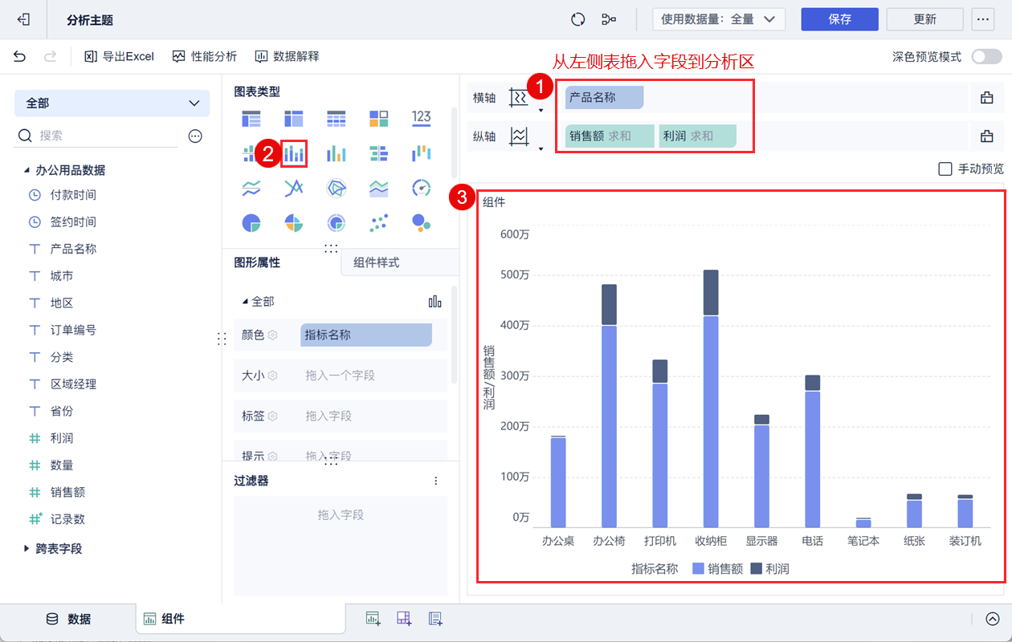Check the 手动预览 checkbox

click(x=945, y=169)
